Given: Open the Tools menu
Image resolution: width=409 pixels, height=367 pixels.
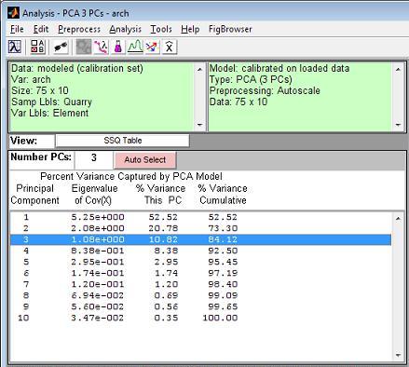Looking at the screenshot, I should [161, 29].
